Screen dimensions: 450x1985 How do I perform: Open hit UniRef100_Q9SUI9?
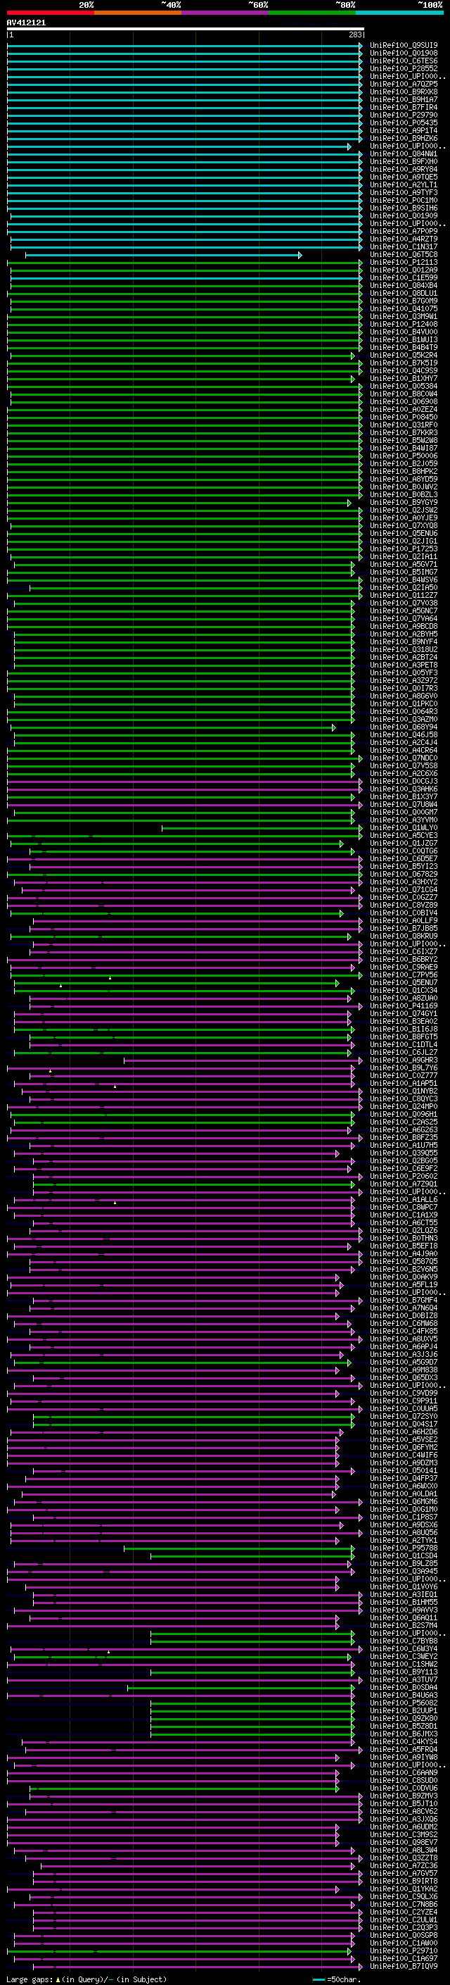404,46
